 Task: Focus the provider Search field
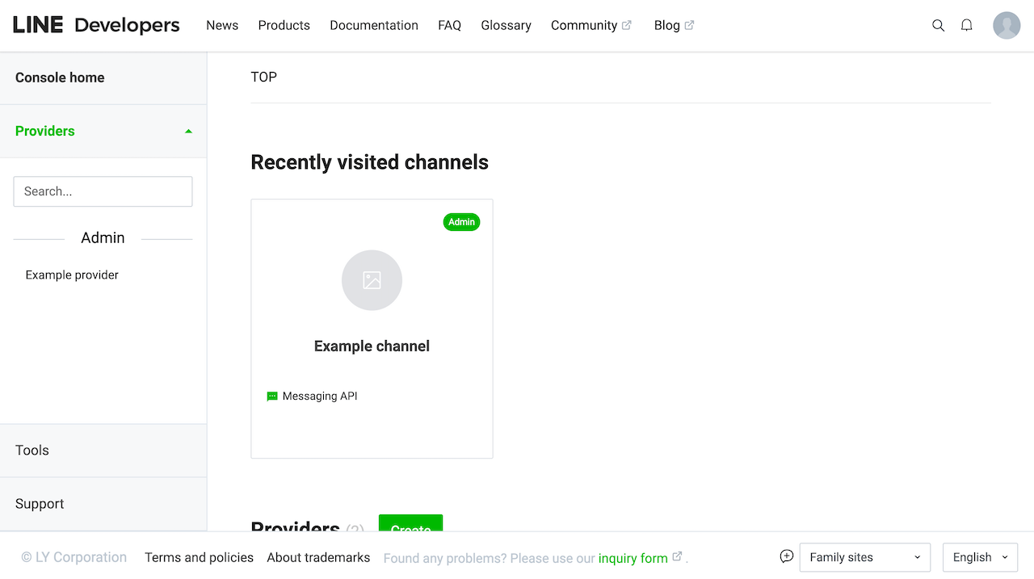tap(103, 191)
